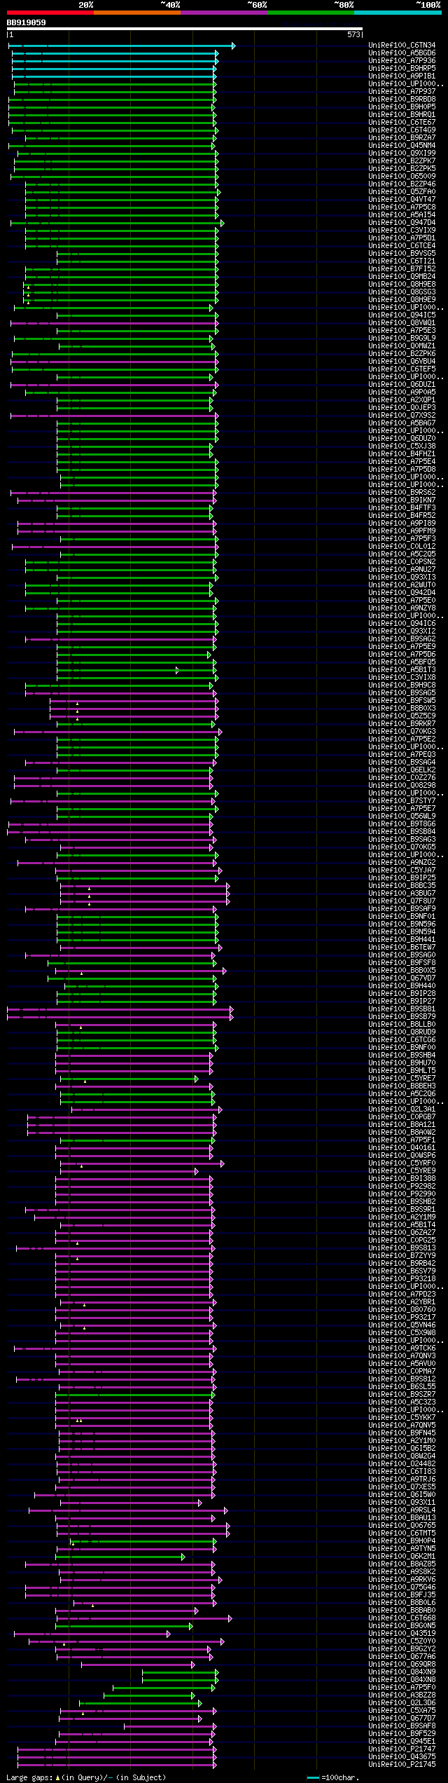Select label UniRef100_Q94IC5
This screenshot has width=448, height=1783.
tap(402, 315)
